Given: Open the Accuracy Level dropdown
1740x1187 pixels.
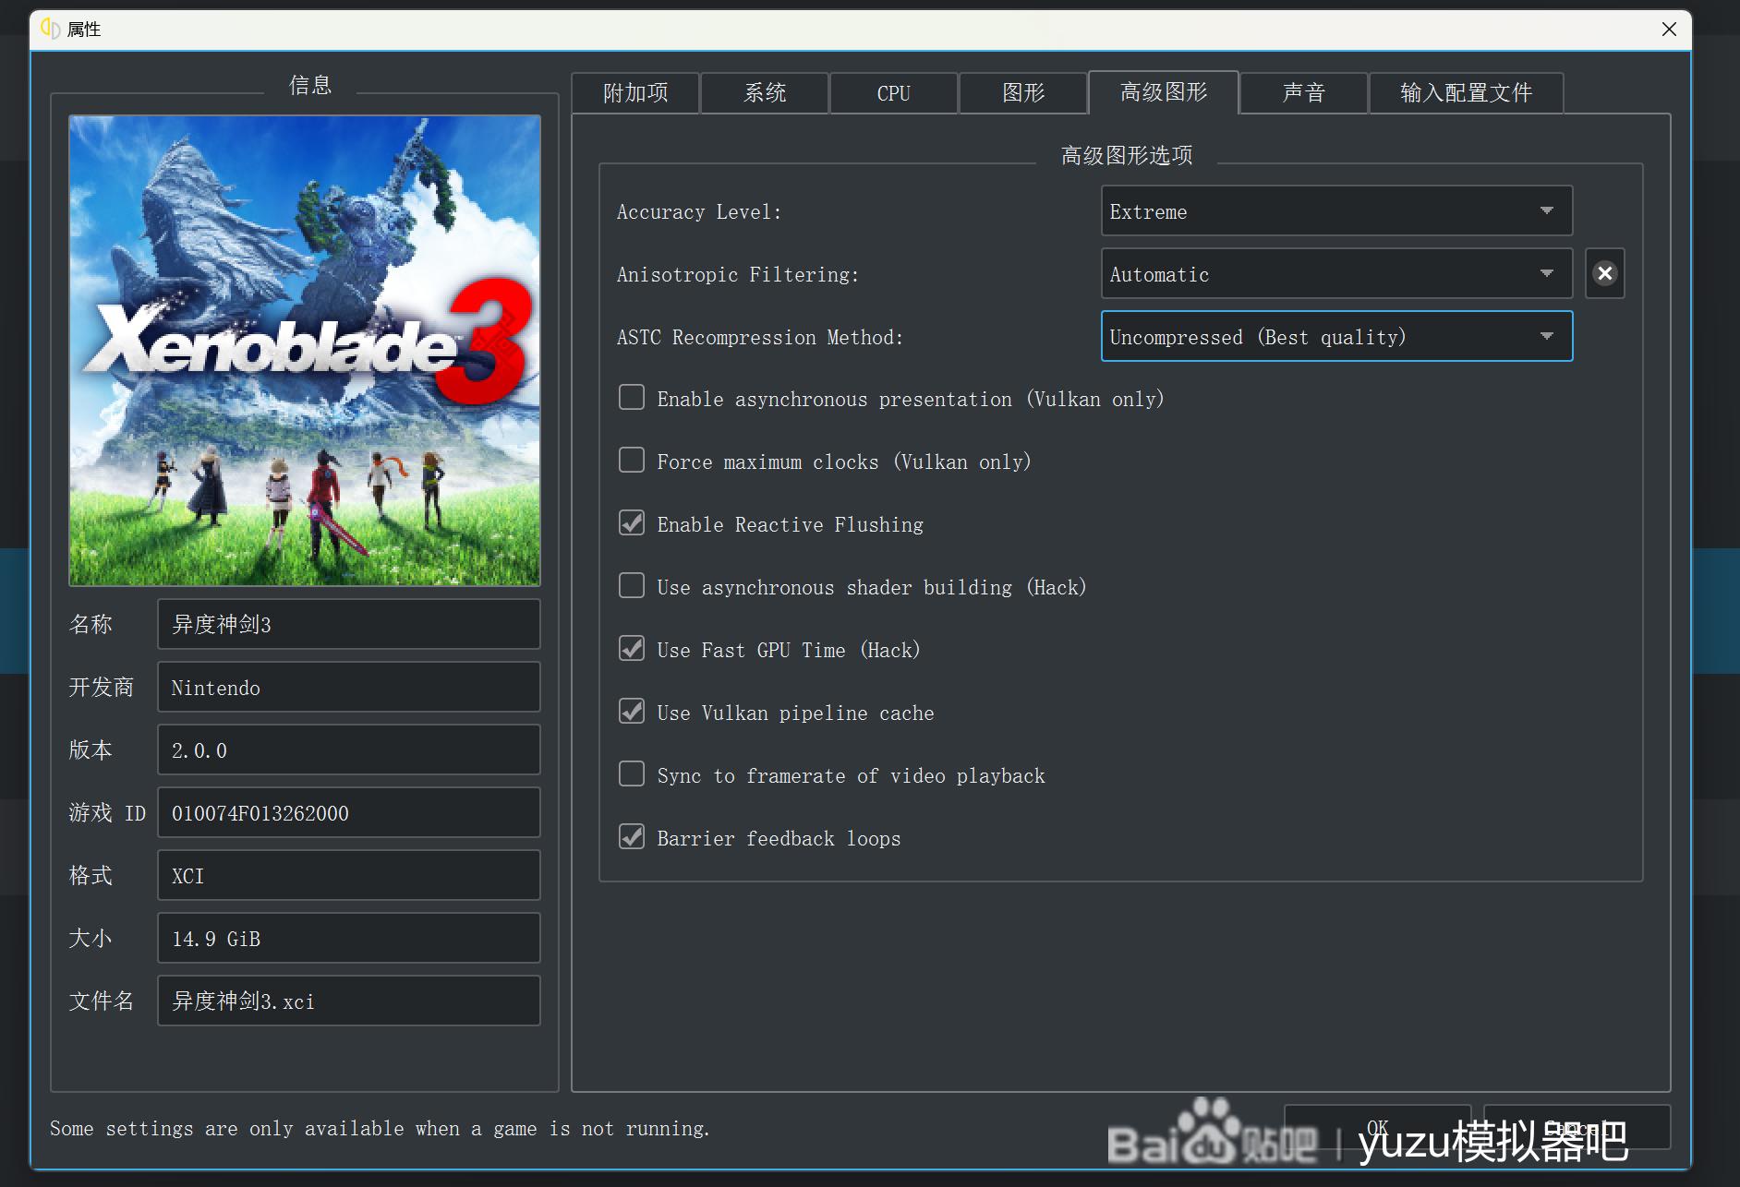Looking at the screenshot, I should click(1336, 211).
